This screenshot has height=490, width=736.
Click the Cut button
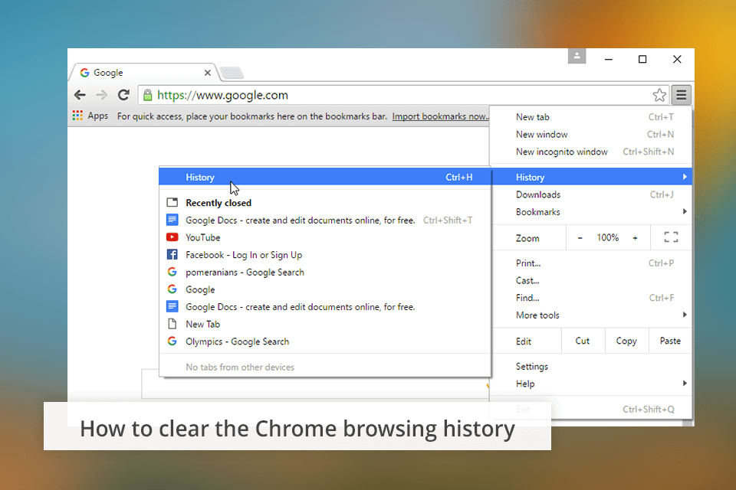pos(583,341)
